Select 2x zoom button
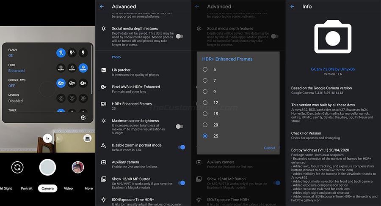 pyautogui.click(x=58, y=138)
